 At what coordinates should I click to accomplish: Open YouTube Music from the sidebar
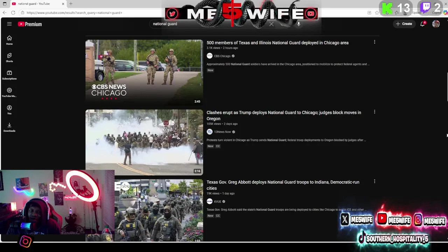(9, 92)
